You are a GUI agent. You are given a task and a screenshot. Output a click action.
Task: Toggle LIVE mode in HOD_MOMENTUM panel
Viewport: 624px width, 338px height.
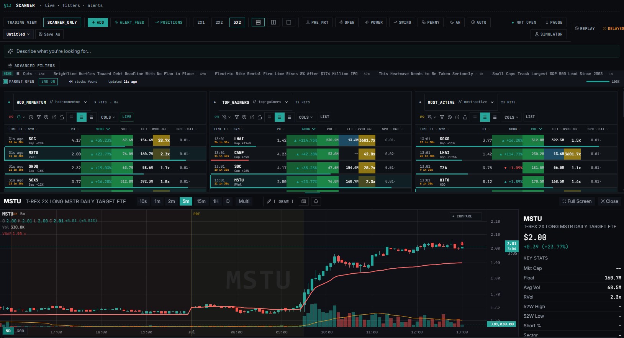127,117
